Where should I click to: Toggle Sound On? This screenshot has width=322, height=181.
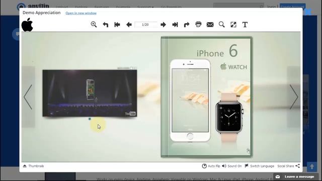click(x=232, y=166)
